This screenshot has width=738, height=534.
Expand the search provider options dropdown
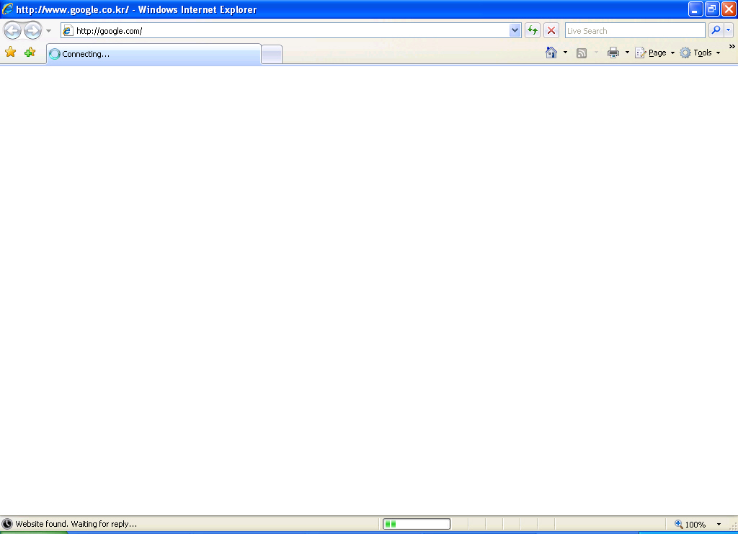[x=729, y=30]
